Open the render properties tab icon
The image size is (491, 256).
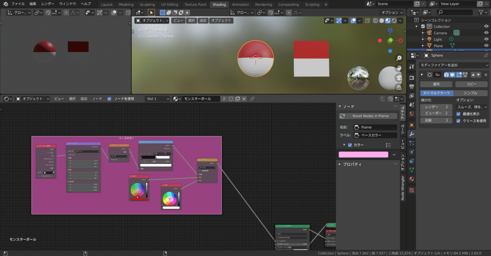click(412, 77)
